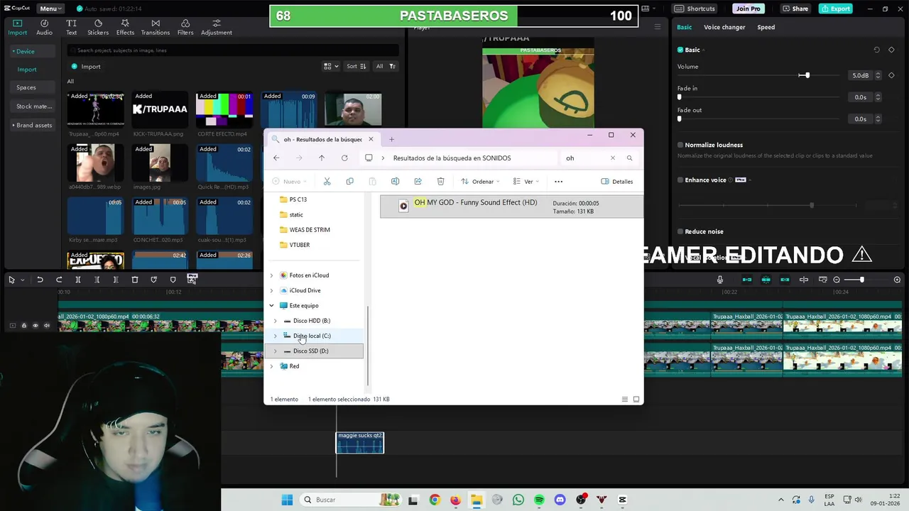Expand Disco HDD (B:) tree node
The height and width of the screenshot is (511, 909).
[x=276, y=321]
